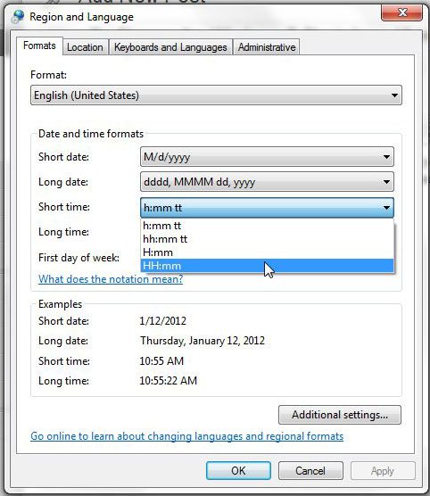Click the Cancel button
Viewport: 430px width, 496px height.
pos(310,471)
